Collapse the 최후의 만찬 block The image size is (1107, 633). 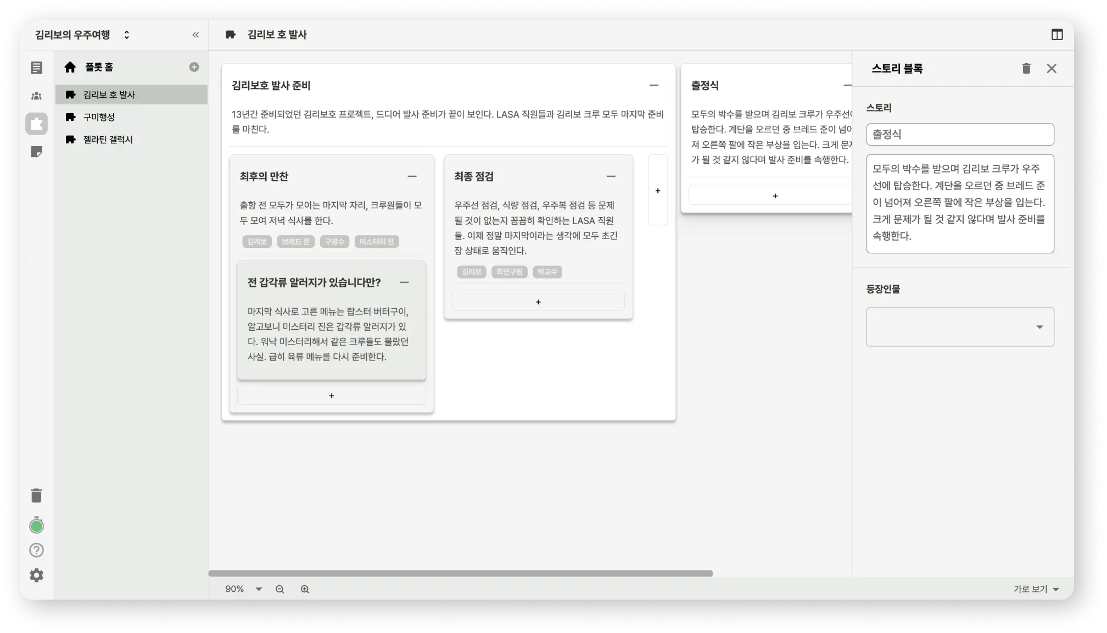tap(412, 176)
